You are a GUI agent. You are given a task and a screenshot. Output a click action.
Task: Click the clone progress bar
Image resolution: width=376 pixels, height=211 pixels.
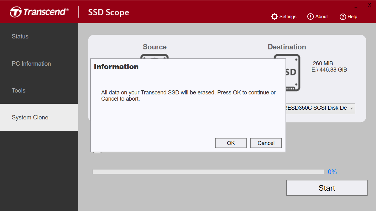tap(208, 172)
